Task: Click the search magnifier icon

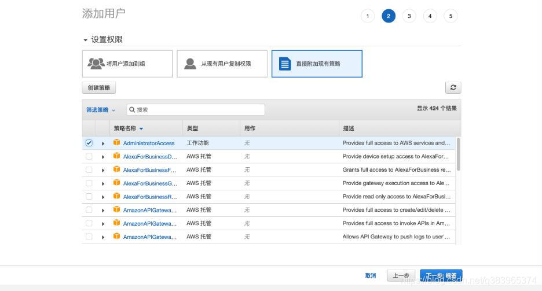Action: [x=131, y=110]
